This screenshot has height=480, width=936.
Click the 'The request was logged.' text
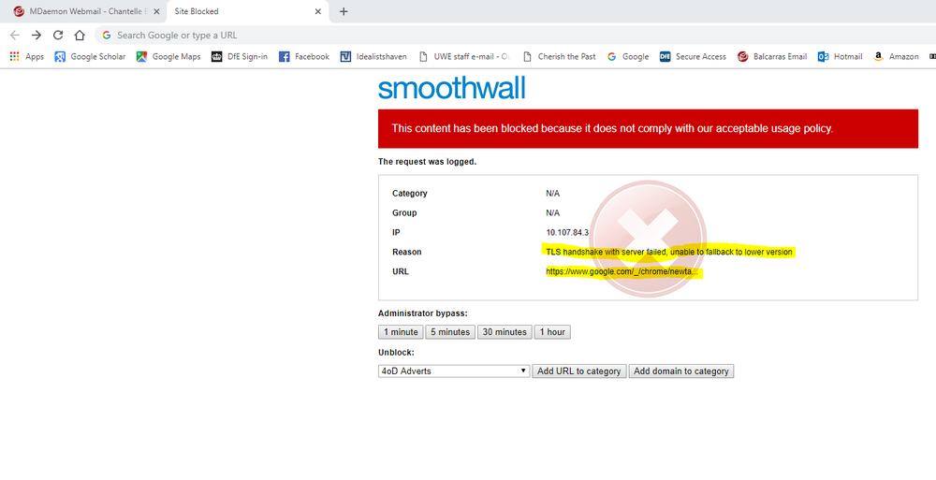tap(428, 162)
